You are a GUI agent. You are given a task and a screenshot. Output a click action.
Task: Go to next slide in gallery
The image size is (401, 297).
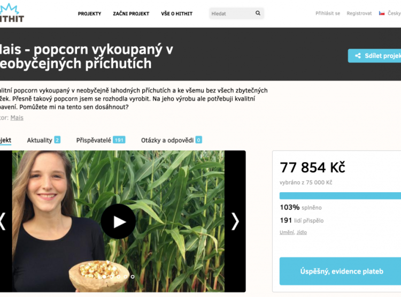(235, 222)
